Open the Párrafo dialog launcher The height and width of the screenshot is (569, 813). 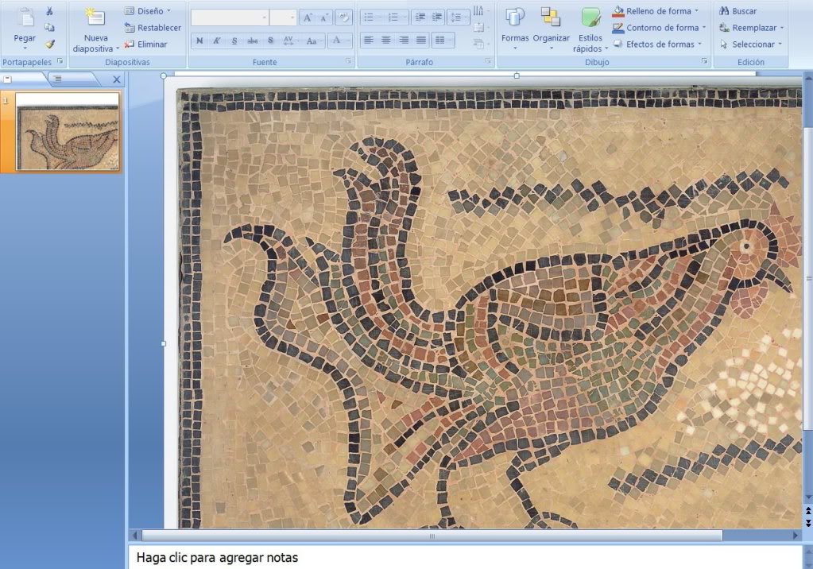point(488,61)
